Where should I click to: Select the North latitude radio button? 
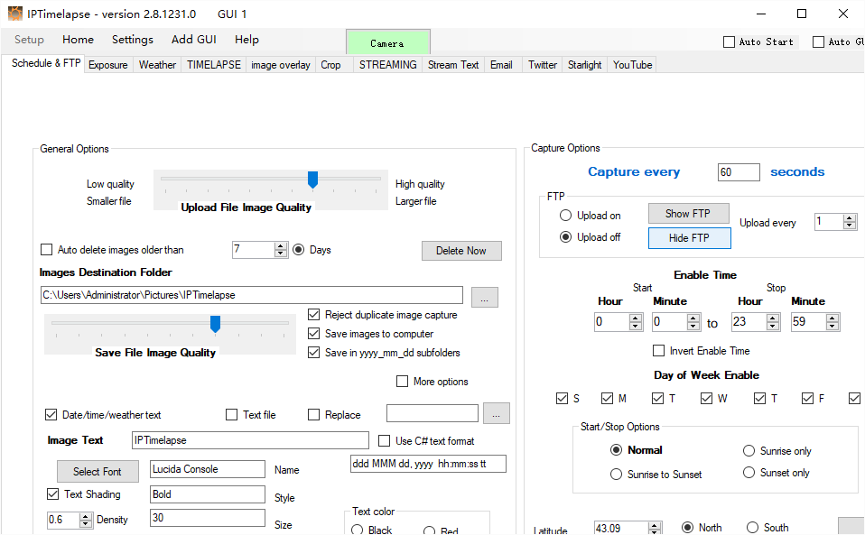point(687,527)
